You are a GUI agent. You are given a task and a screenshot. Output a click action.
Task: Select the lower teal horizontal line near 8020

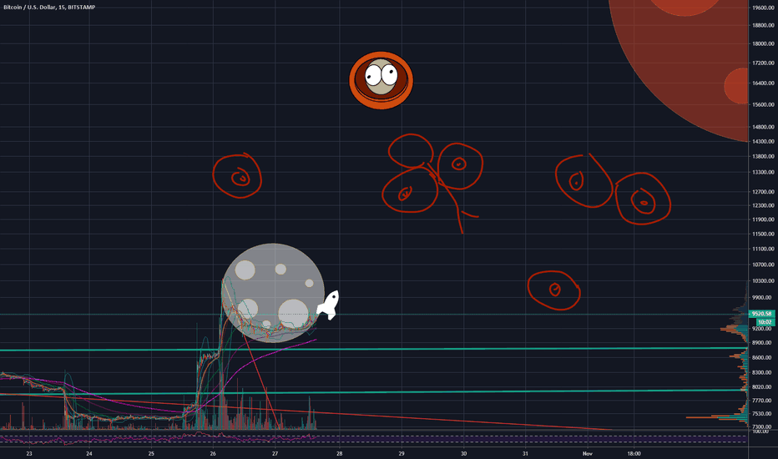pyautogui.click(x=374, y=392)
